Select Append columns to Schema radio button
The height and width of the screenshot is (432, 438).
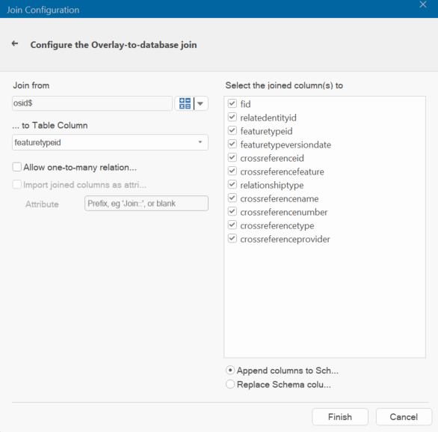click(x=230, y=371)
